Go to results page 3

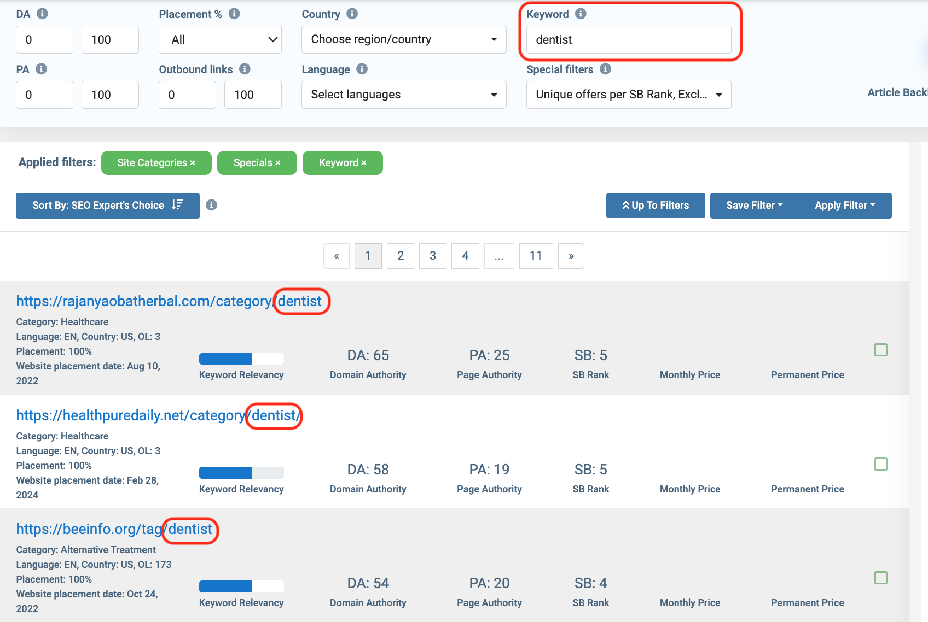433,256
